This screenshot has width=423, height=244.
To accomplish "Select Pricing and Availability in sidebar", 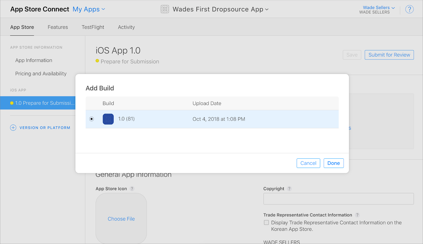I will point(41,74).
